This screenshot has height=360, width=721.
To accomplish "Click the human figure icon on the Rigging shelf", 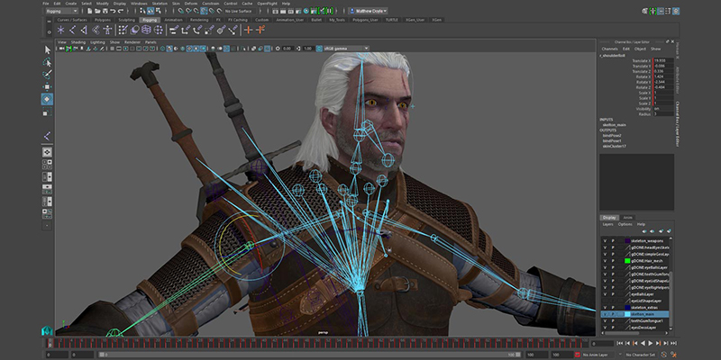I will (x=107, y=31).
